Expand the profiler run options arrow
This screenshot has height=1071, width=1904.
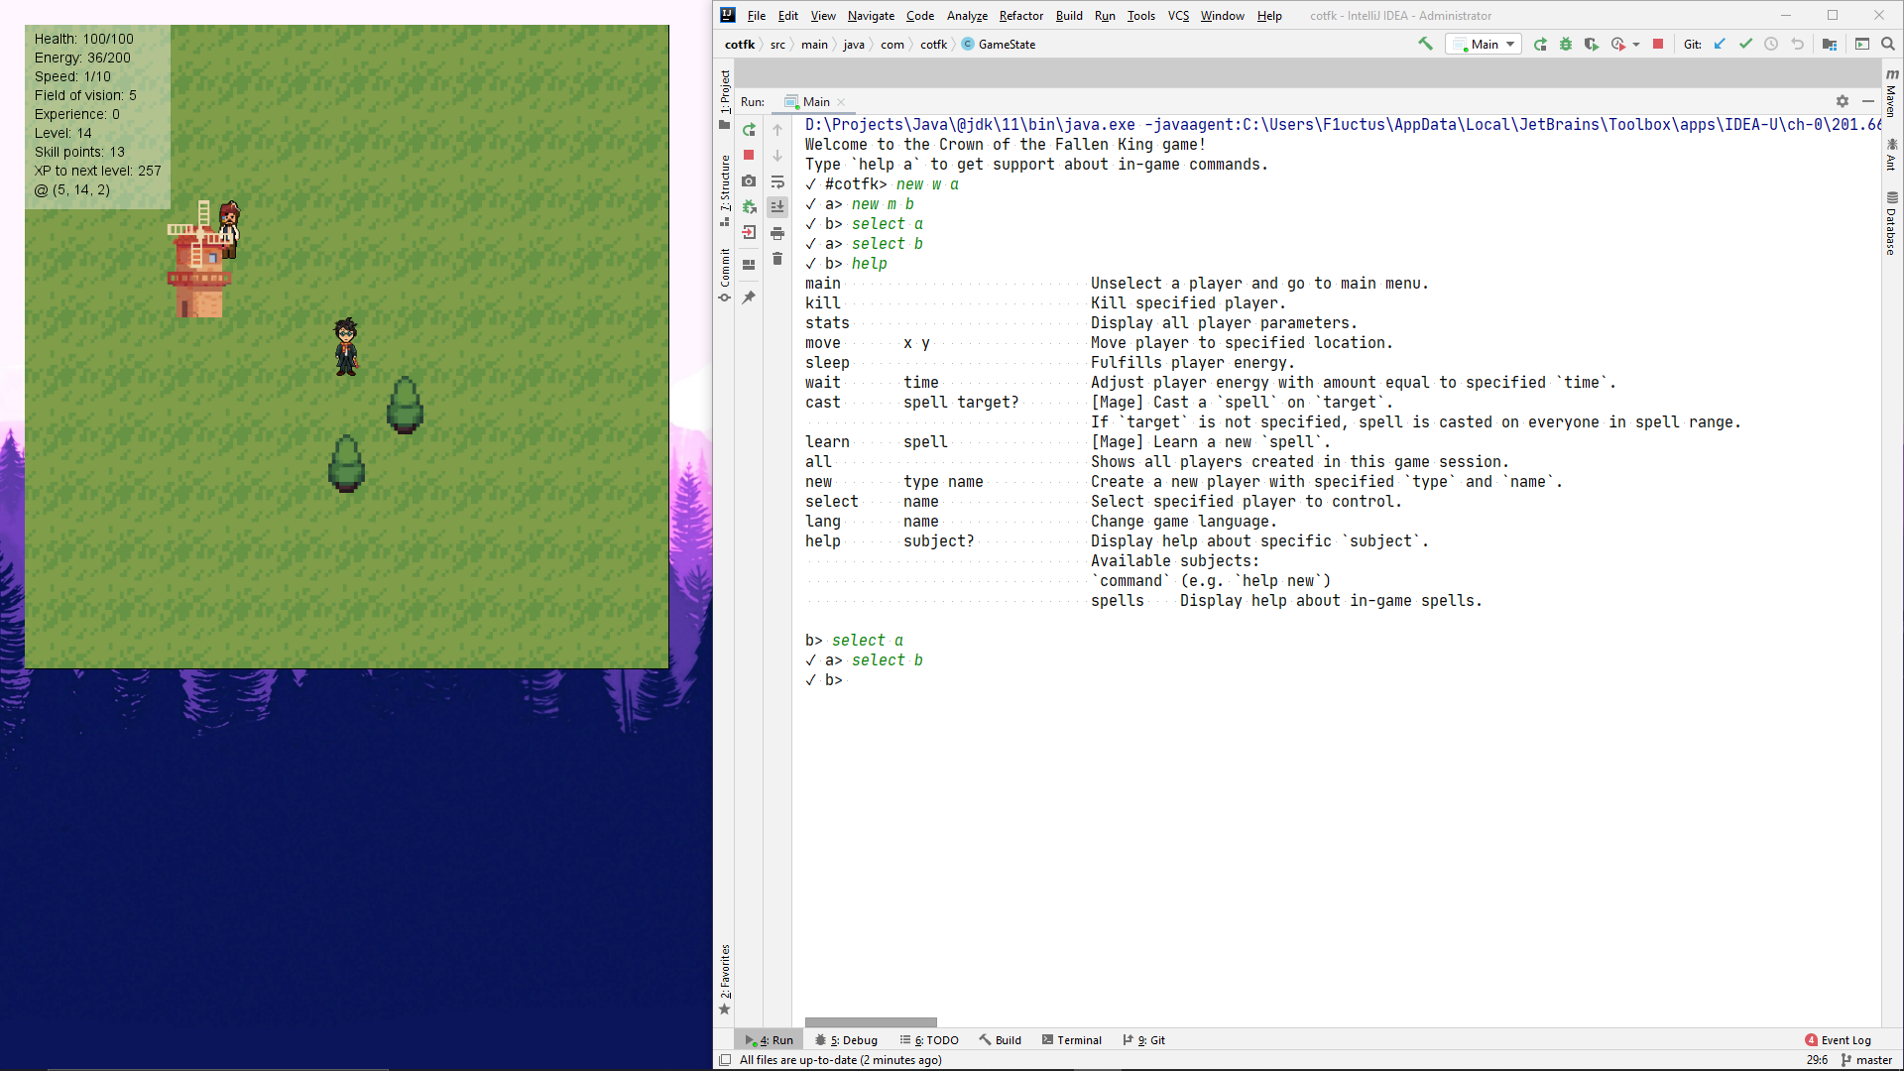(x=1636, y=44)
